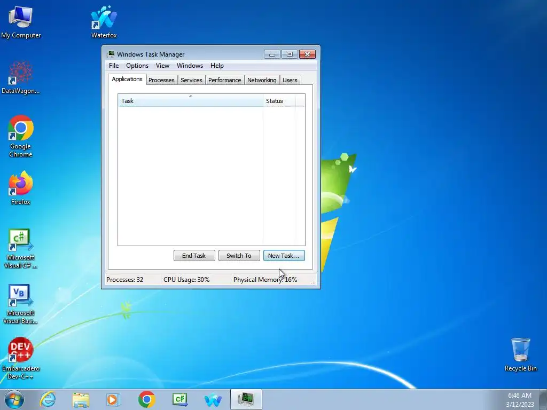Click the CPU Usage: 30% status text
547x410 pixels.
(x=186, y=280)
